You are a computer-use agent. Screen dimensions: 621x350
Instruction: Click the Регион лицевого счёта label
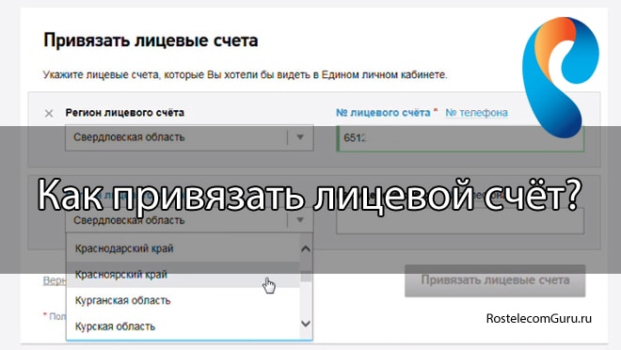click(x=125, y=113)
